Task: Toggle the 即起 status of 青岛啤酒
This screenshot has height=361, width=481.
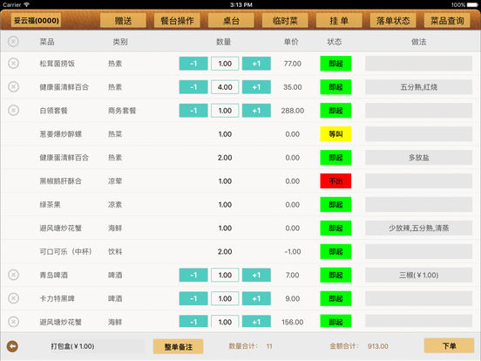Action: point(335,275)
